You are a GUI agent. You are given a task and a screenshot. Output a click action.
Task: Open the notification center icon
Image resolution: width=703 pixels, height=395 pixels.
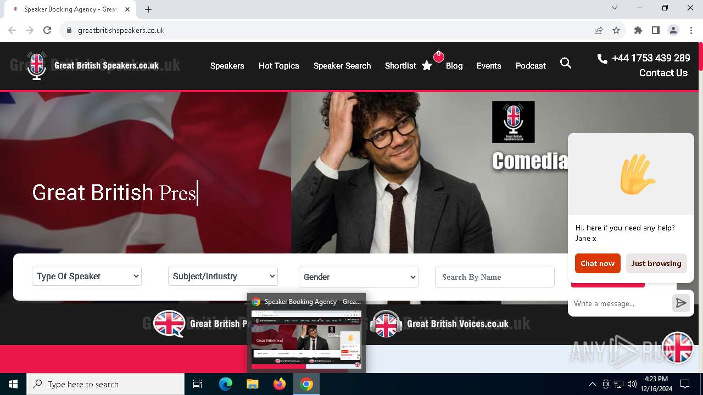(x=685, y=384)
